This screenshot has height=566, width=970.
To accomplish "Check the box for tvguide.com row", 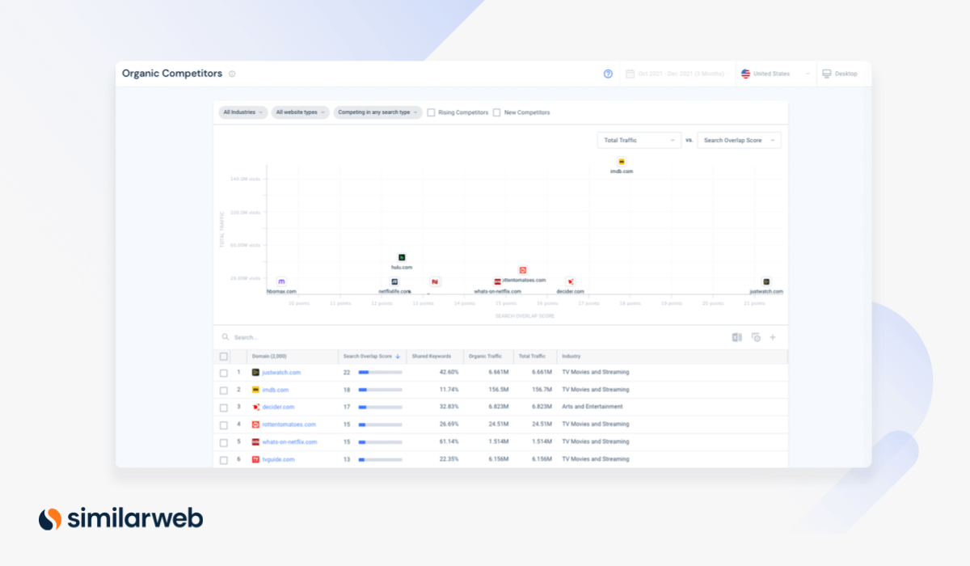I will pos(224,459).
